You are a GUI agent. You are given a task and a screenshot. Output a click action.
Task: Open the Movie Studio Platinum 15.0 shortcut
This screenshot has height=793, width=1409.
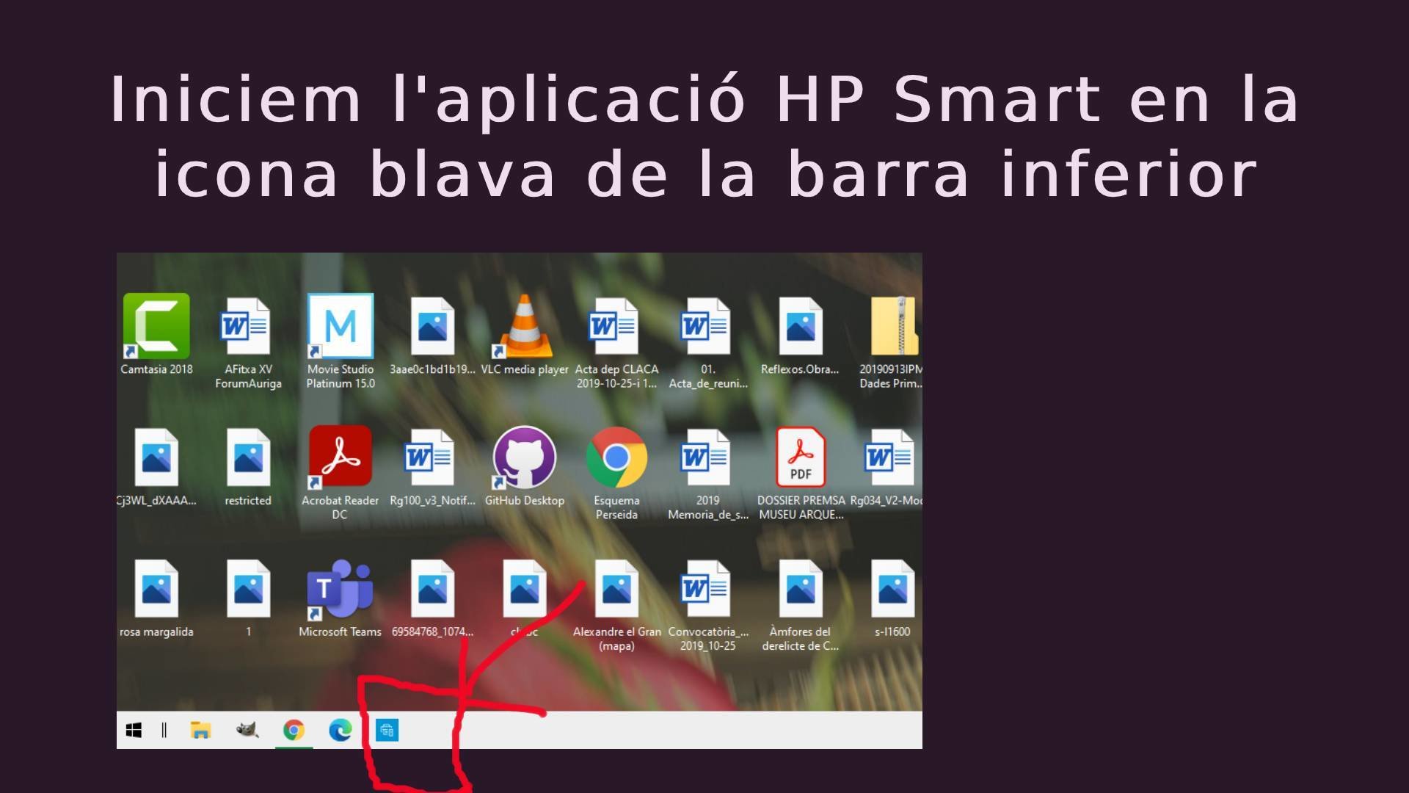pyautogui.click(x=340, y=327)
